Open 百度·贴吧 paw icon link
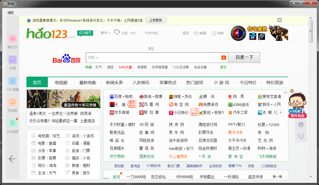319x185 pixels. pyautogui.click(x=121, y=96)
